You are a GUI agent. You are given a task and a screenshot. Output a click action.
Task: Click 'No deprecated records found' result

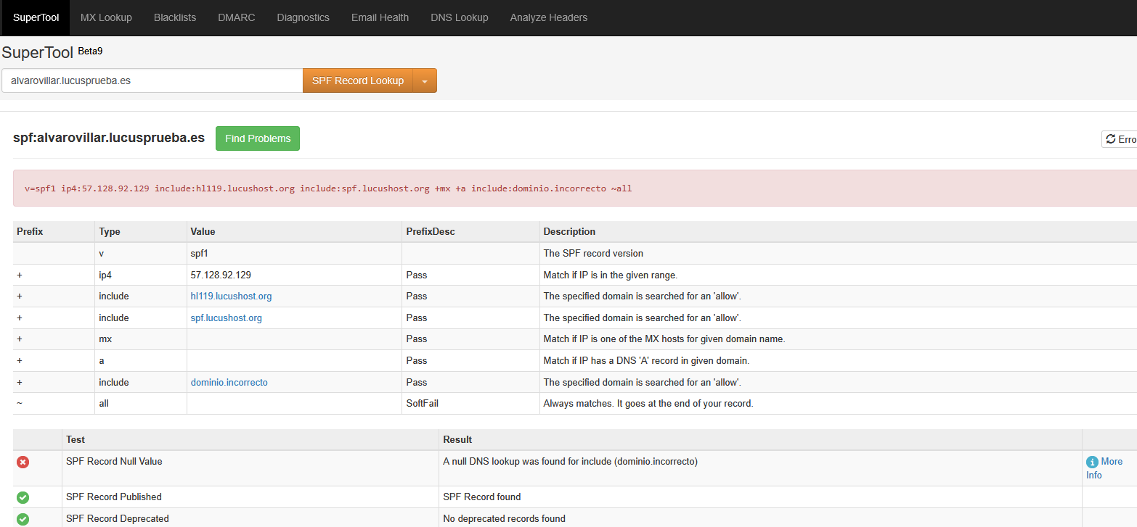(x=505, y=519)
